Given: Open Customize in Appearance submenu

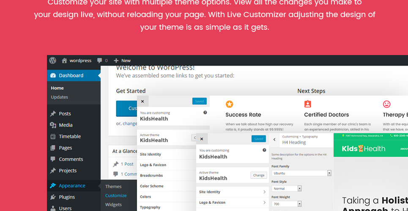Looking at the screenshot, I should coord(116,195).
